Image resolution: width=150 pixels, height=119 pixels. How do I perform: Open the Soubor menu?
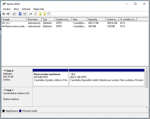[x=7, y=9]
